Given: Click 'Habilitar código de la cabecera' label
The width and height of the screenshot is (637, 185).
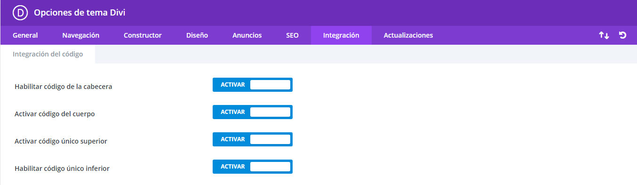Looking at the screenshot, I should coord(64,87).
